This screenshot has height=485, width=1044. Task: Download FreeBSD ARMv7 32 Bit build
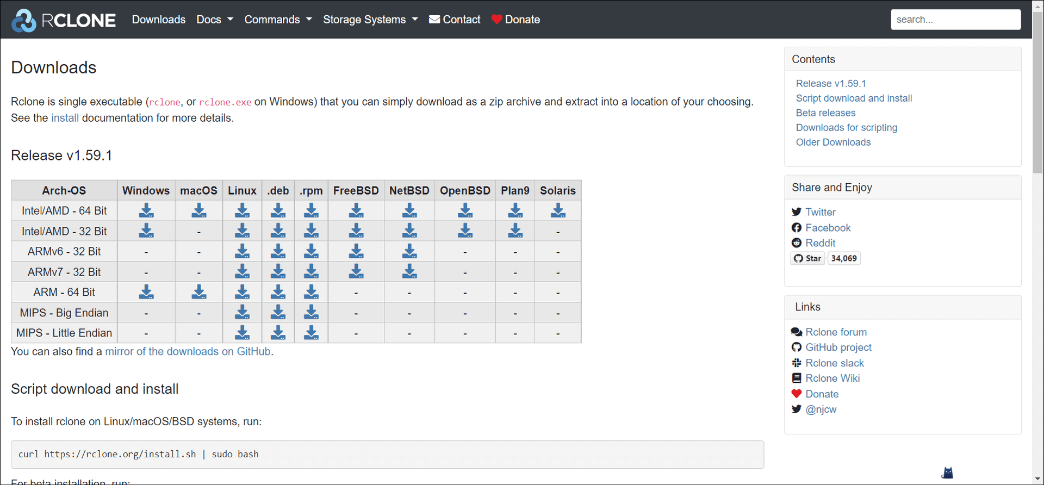(x=356, y=271)
